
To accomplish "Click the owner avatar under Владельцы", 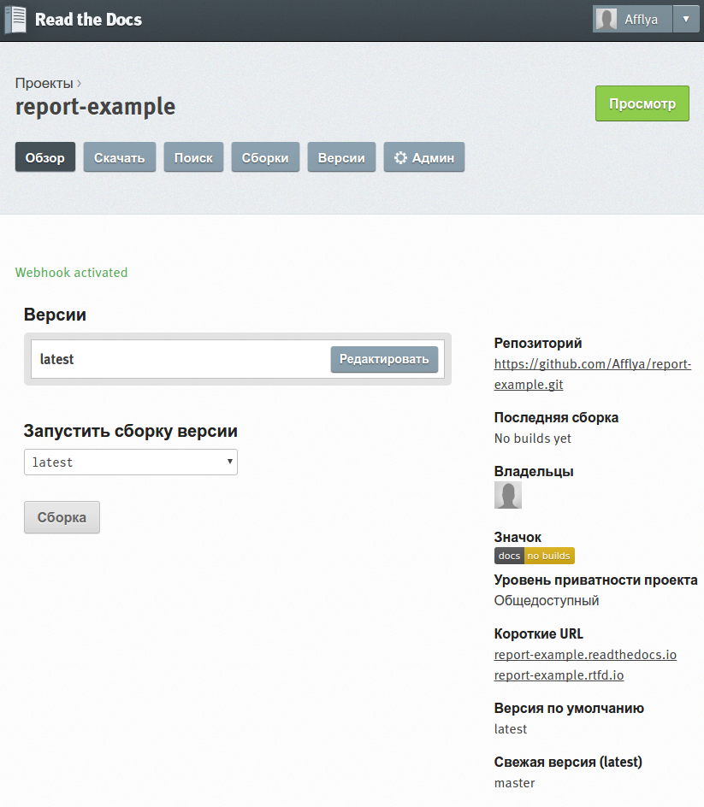I will tap(508, 495).
